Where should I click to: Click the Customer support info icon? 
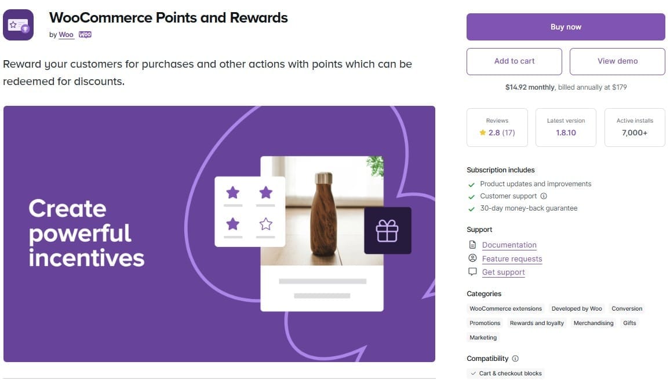(x=543, y=196)
